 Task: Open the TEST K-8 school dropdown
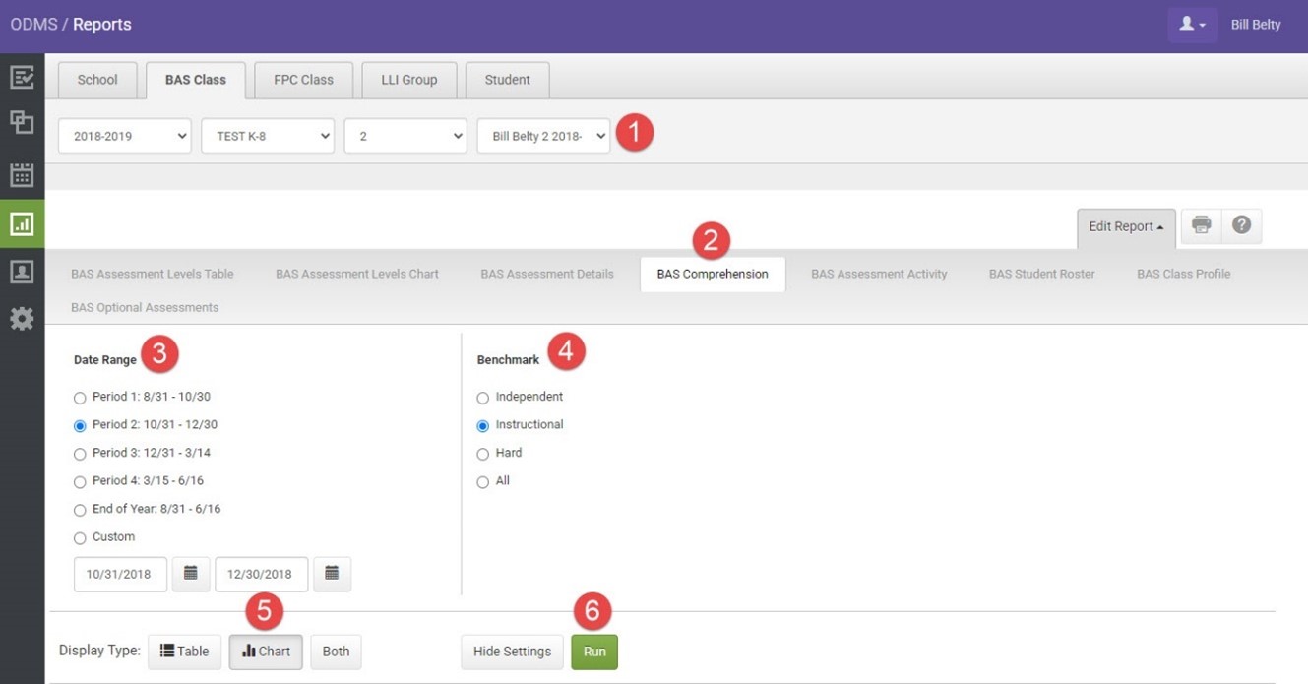tap(268, 136)
